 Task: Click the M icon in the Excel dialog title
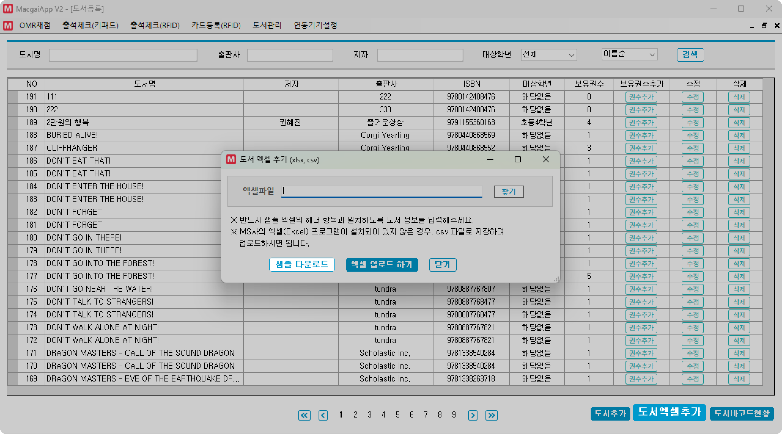click(231, 159)
